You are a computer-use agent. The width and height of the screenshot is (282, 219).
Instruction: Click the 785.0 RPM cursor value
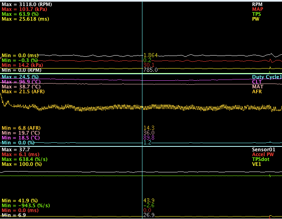[151, 70]
